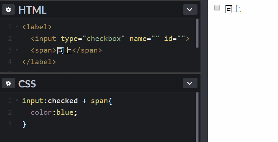Image resolution: width=278 pixels, height=142 pixels.
Task: Click the <span>同上</span> code line
Action: point(66,51)
